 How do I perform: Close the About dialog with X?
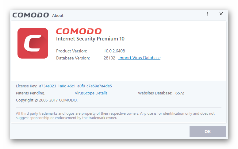tap(221, 14)
